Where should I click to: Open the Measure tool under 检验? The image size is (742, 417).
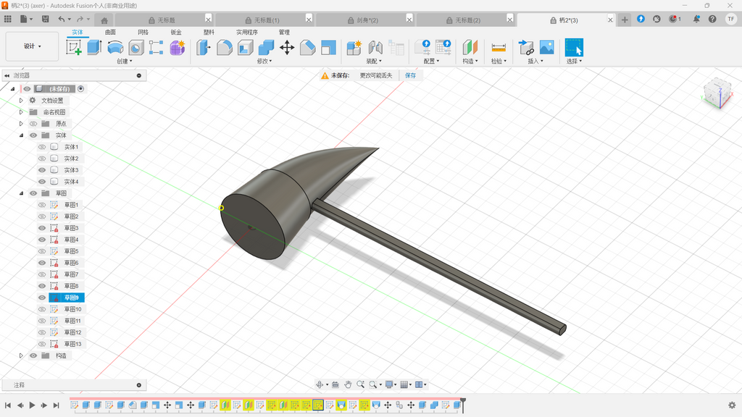pos(499,48)
